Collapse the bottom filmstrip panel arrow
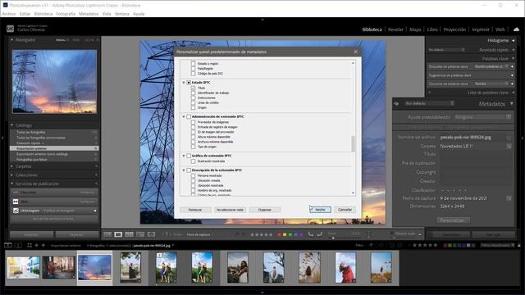 coord(262,293)
